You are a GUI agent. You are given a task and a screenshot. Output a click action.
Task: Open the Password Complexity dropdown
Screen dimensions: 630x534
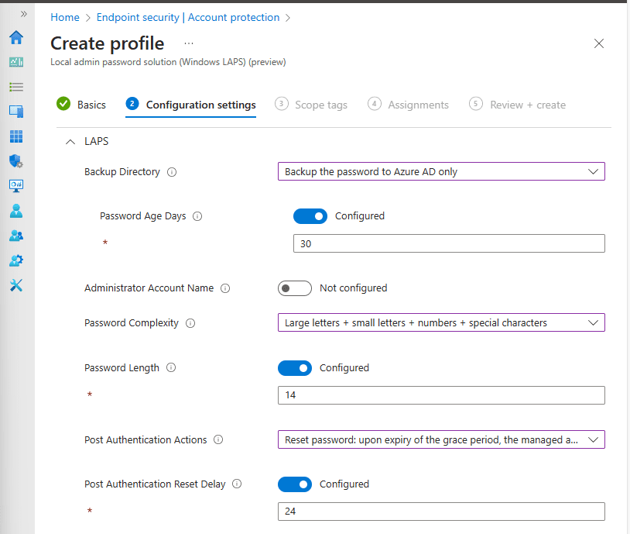[441, 322]
